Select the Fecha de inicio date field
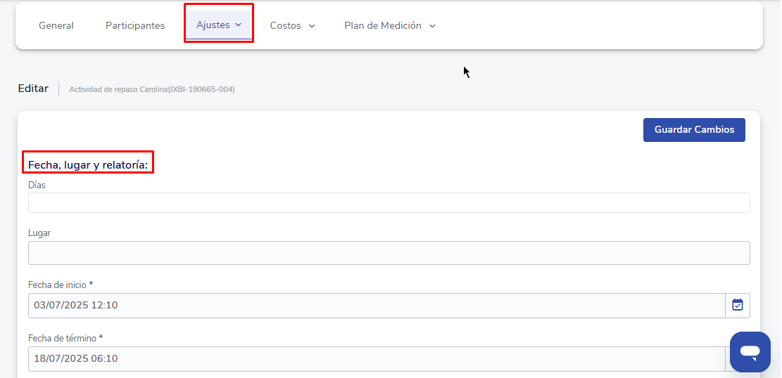 (376, 305)
